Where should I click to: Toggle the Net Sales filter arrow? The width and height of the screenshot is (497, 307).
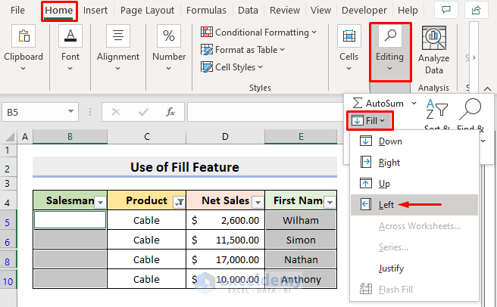[x=257, y=201]
